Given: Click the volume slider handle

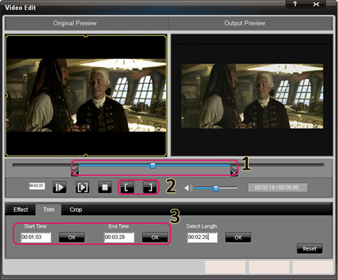Looking at the screenshot, I should pyautogui.click(x=216, y=188).
